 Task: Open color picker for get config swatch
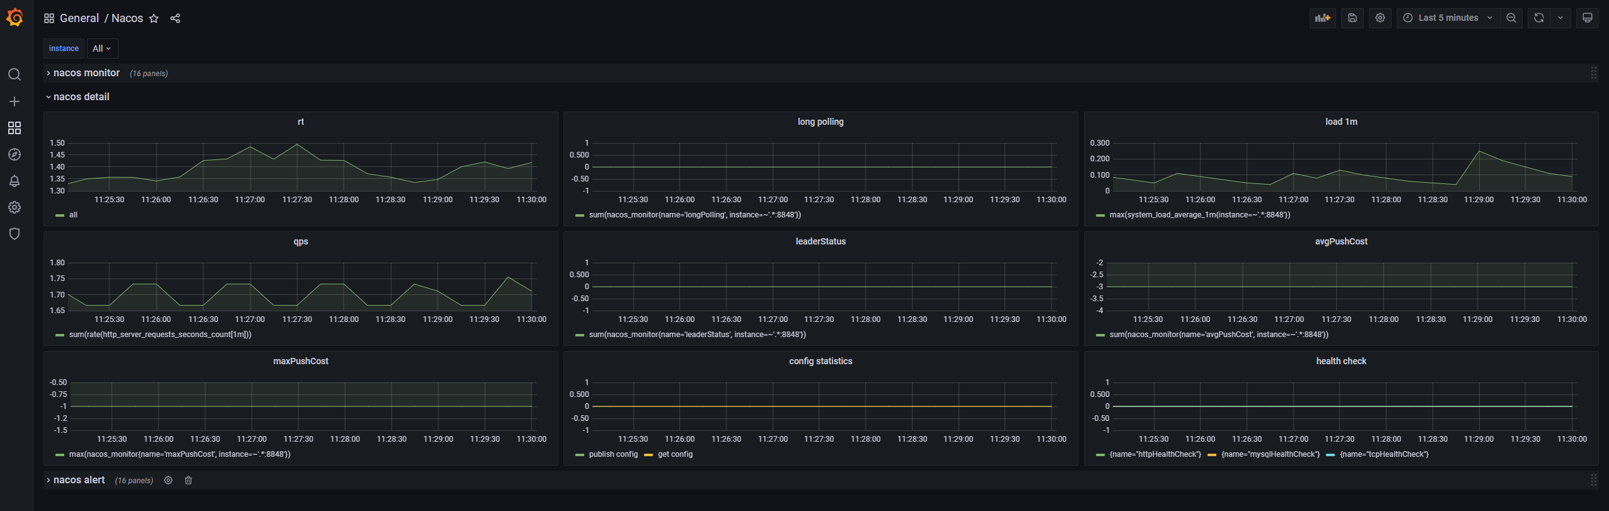pos(649,455)
